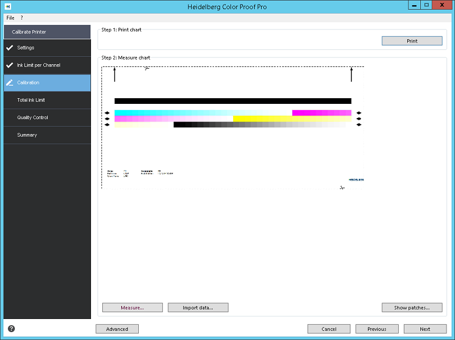Click the help question mark icon
This screenshot has height=340, width=455.
click(11, 329)
